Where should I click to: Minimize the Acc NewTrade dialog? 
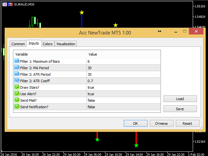pyautogui.click(x=176, y=32)
